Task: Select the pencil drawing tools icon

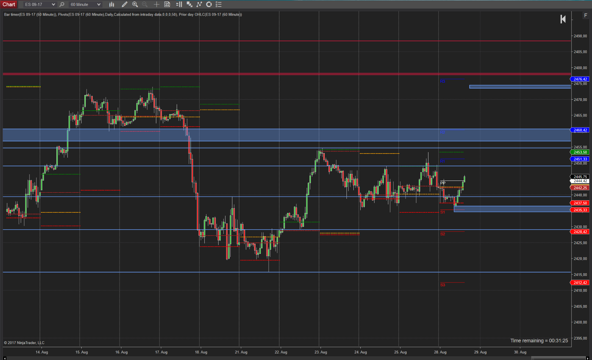Action: tap(124, 4)
